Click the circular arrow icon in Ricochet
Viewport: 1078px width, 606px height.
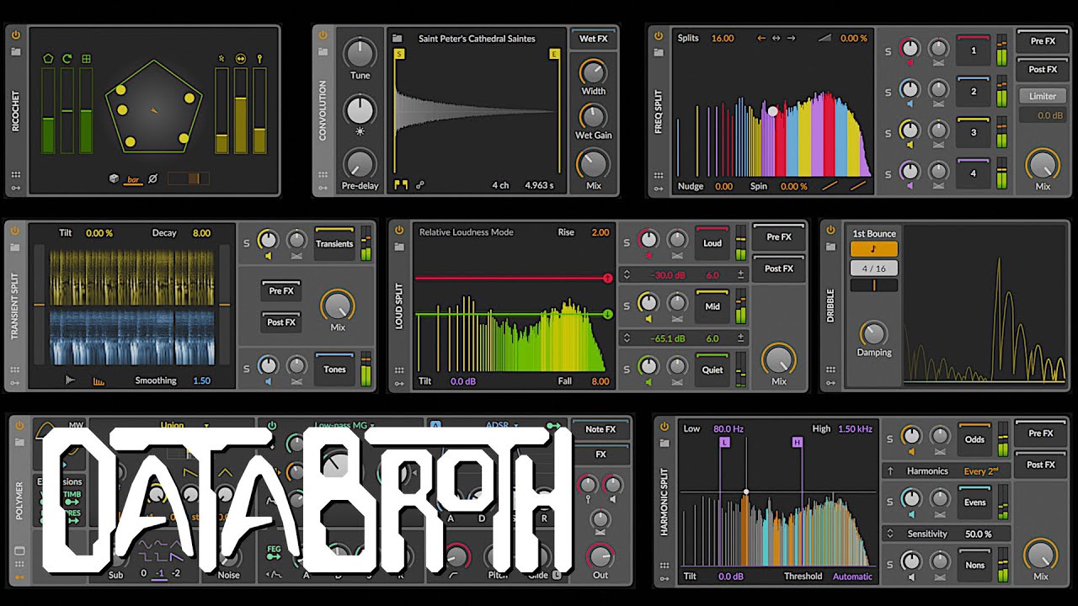(x=67, y=59)
